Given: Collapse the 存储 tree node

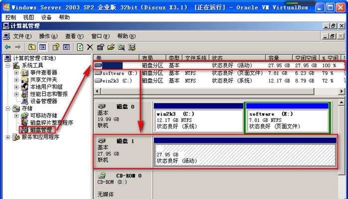Looking at the screenshot, I should pos(8,108).
